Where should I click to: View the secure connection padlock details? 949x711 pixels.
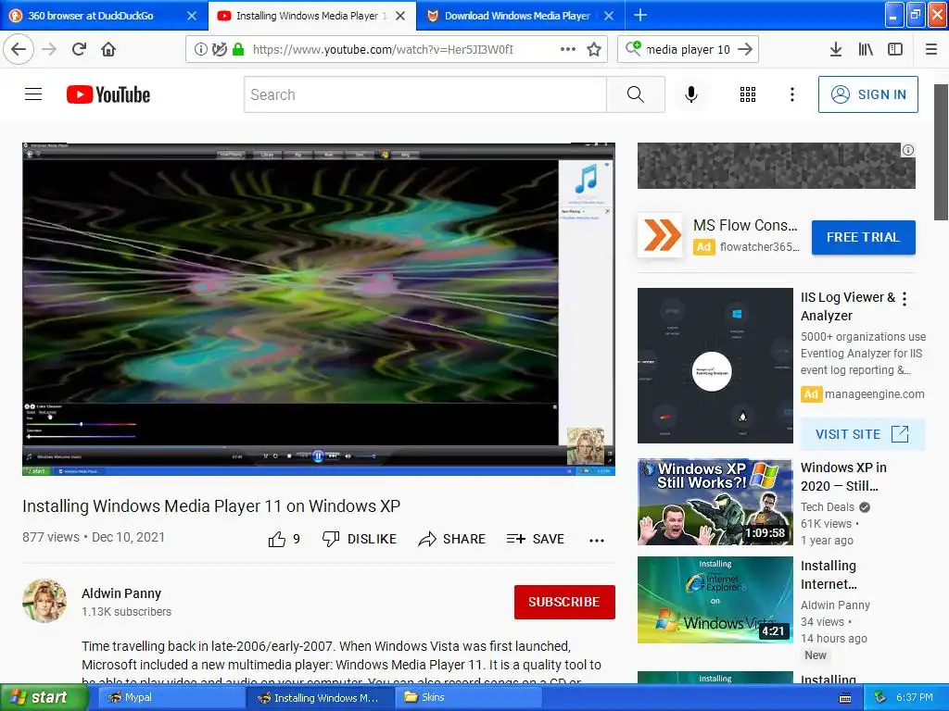point(238,50)
